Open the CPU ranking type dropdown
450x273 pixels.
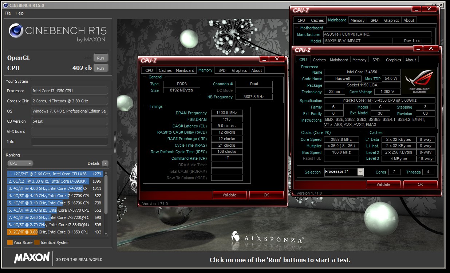(20, 163)
